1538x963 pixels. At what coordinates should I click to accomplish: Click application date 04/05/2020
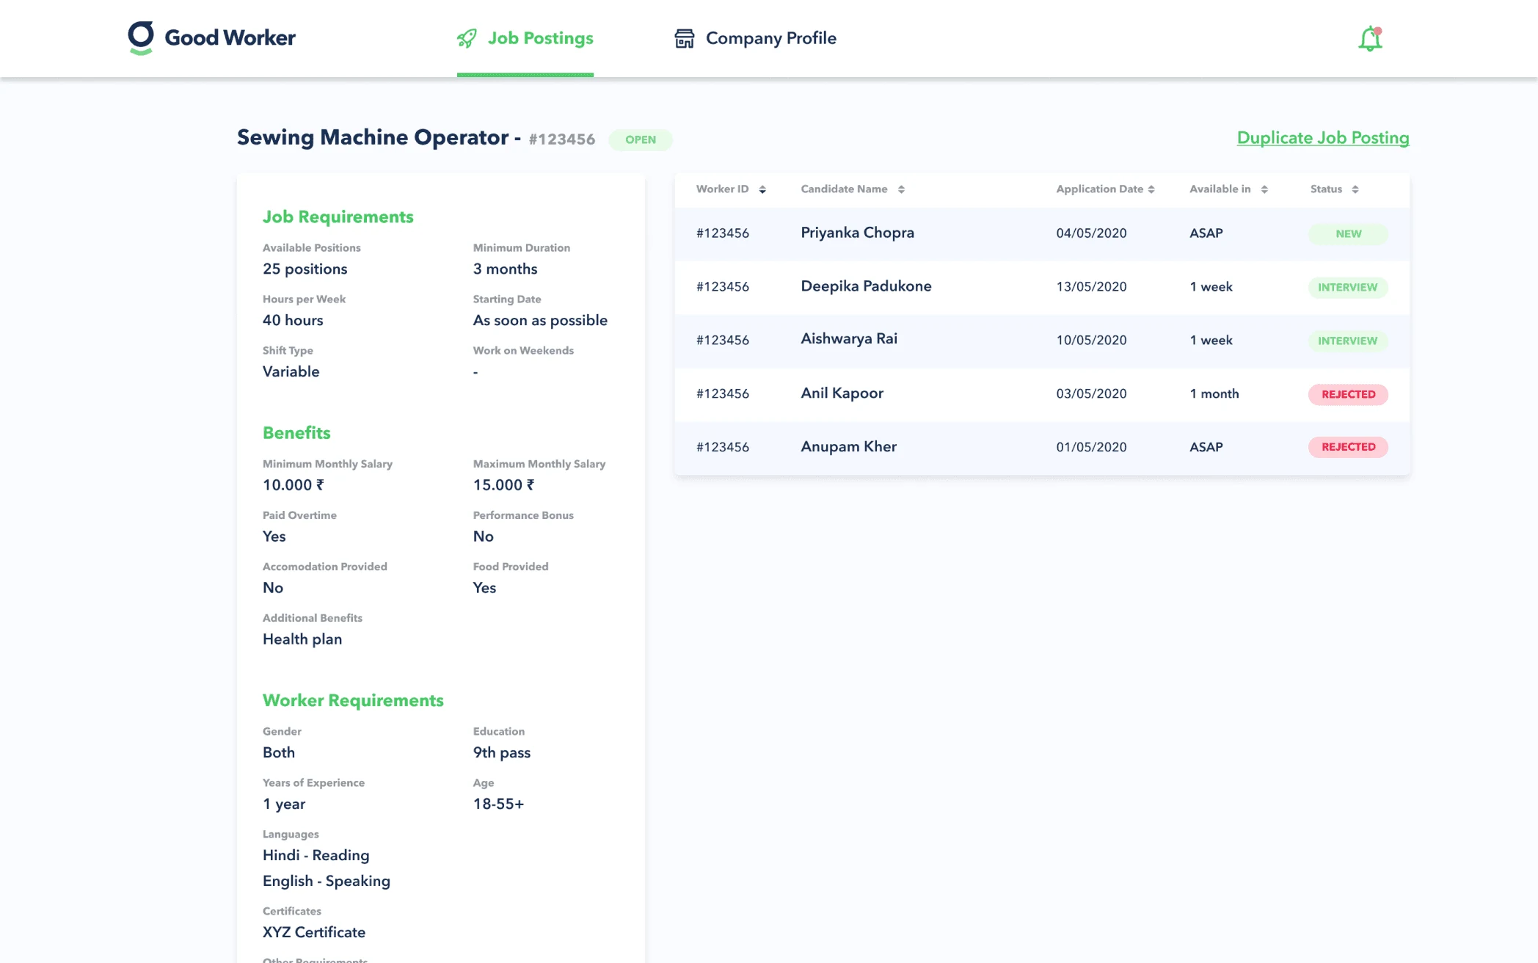pos(1091,233)
